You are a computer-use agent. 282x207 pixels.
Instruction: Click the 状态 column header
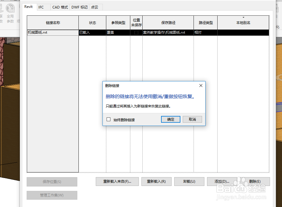(93, 23)
